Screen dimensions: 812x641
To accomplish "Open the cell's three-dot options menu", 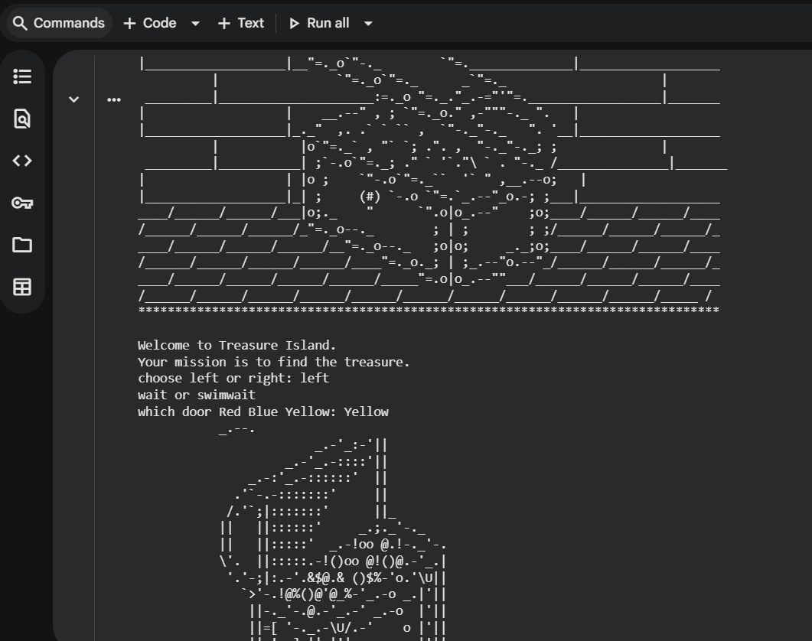I will click(113, 99).
